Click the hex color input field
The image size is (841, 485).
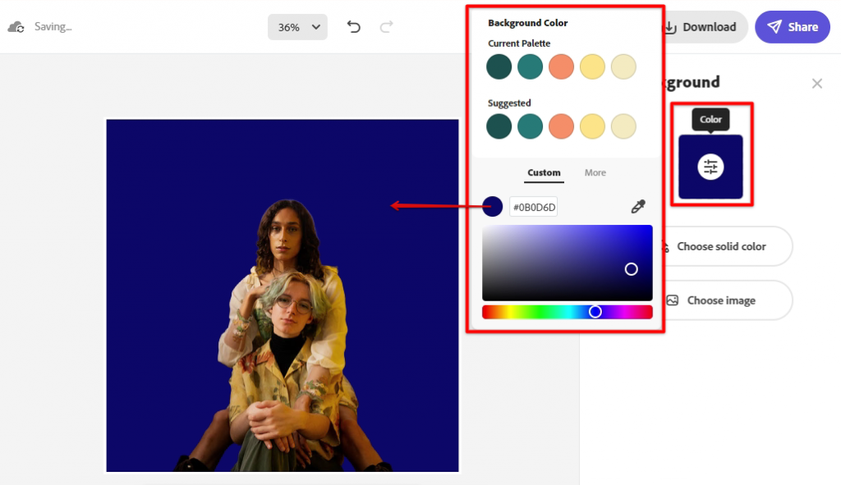point(533,206)
